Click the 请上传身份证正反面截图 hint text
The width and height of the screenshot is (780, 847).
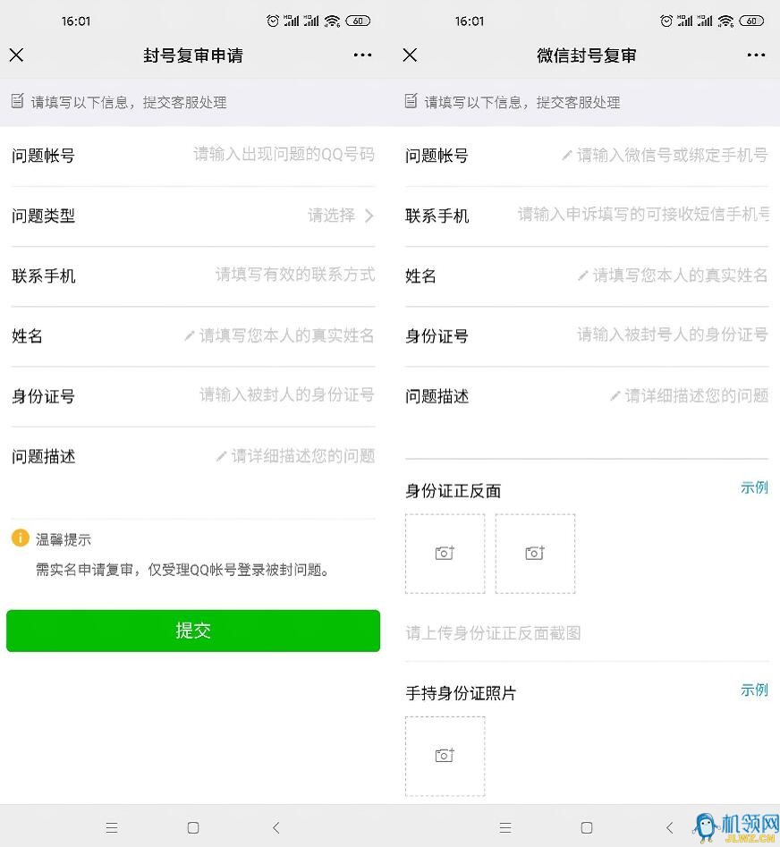click(493, 632)
